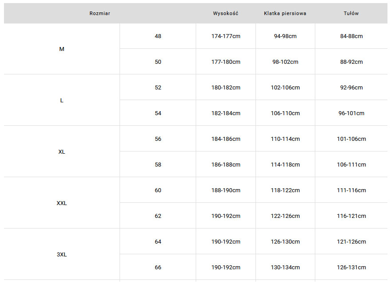Select the XL size cell

[x=62, y=152]
